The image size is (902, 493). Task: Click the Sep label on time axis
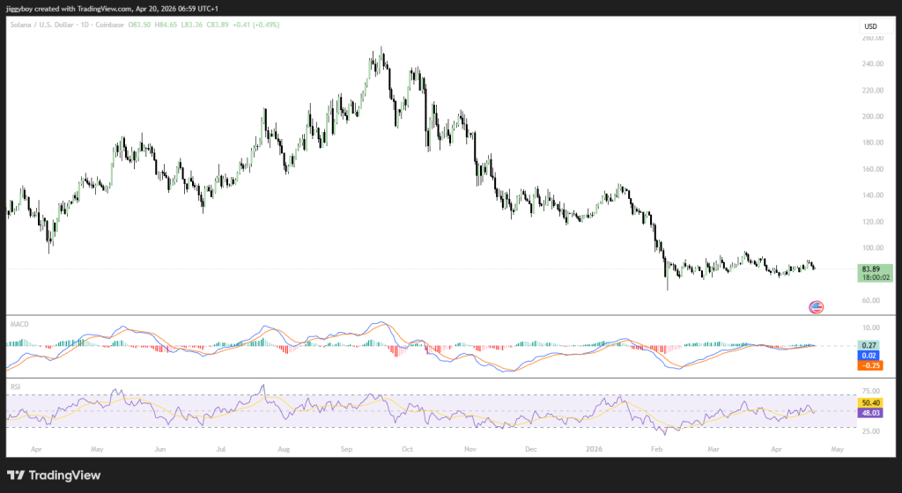346,449
